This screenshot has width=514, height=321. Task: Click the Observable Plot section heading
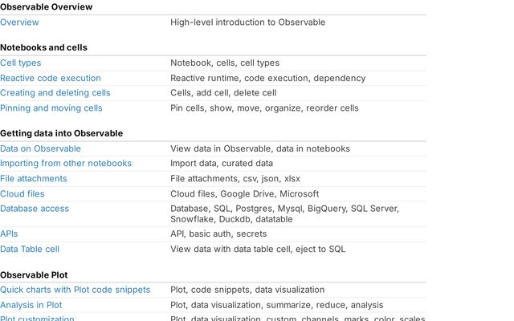(x=34, y=275)
